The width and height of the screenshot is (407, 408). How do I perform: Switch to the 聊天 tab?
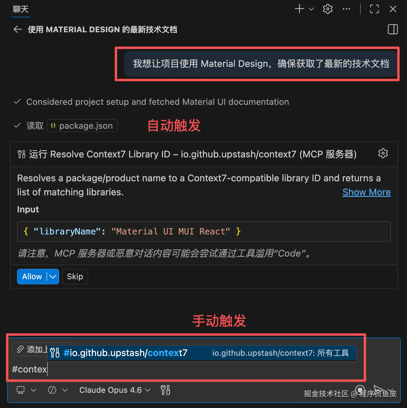(x=21, y=9)
